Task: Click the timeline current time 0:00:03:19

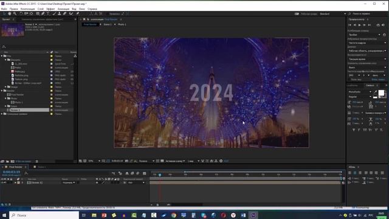Action: (12, 172)
